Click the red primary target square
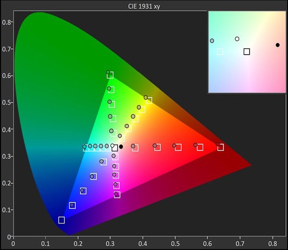 point(220,147)
